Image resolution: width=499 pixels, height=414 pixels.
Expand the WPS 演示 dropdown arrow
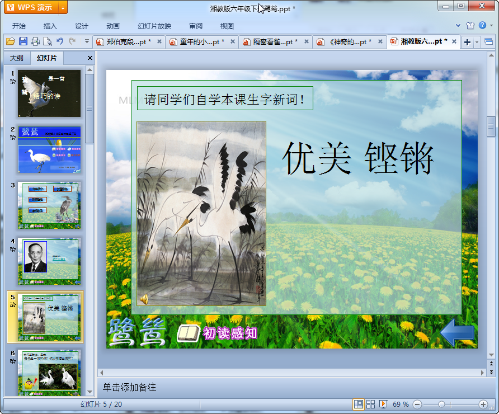(x=63, y=8)
